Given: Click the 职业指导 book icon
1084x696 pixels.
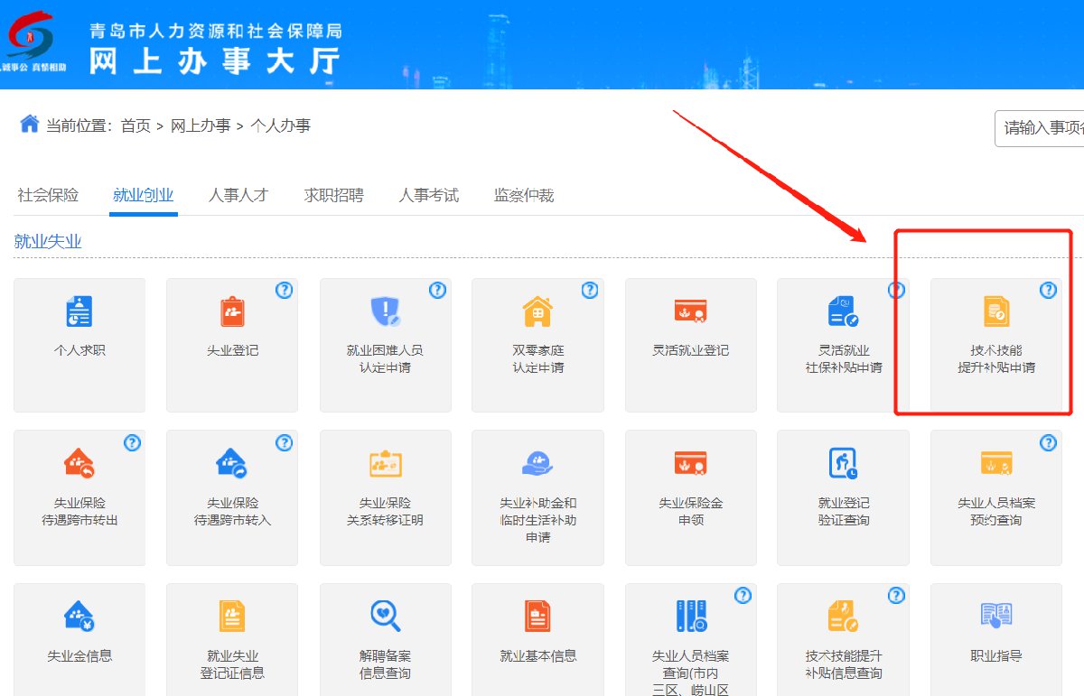Looking at the screenshot, I should click(995, 617).
